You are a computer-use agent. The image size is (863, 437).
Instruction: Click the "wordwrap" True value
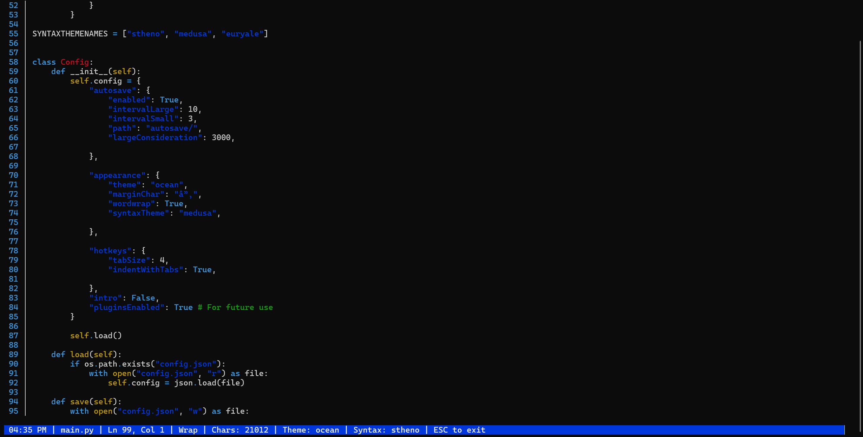(174, 204)
